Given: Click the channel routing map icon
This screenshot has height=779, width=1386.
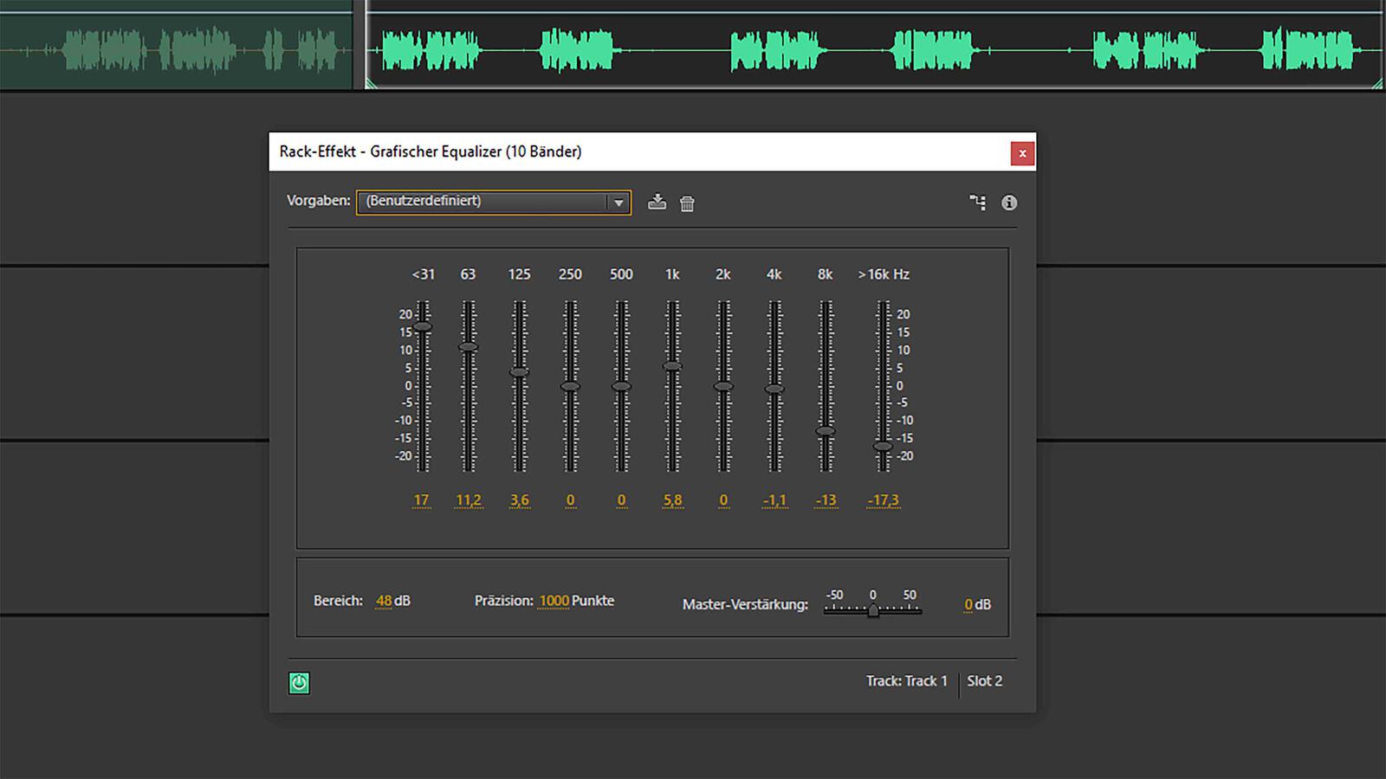Looking at the screenshot, I should 977,203.
